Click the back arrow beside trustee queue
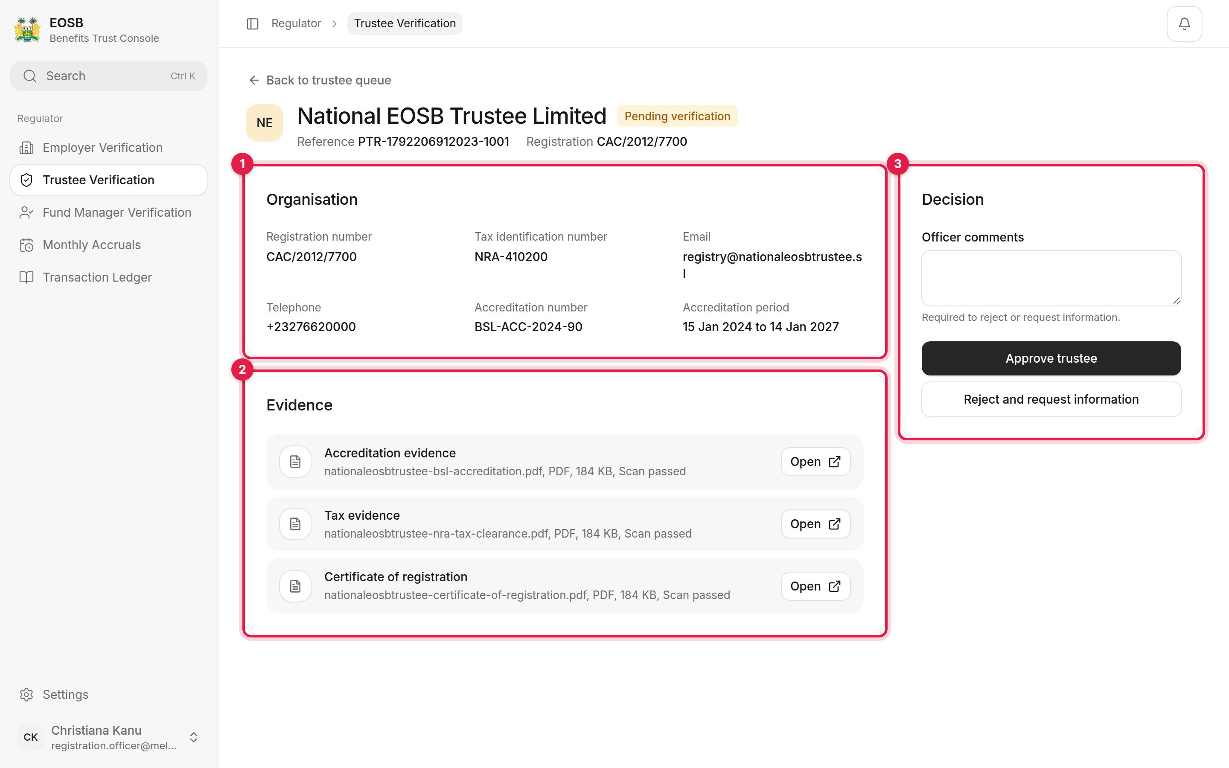Screen dimensions: 1229x768 pos(254,80)
